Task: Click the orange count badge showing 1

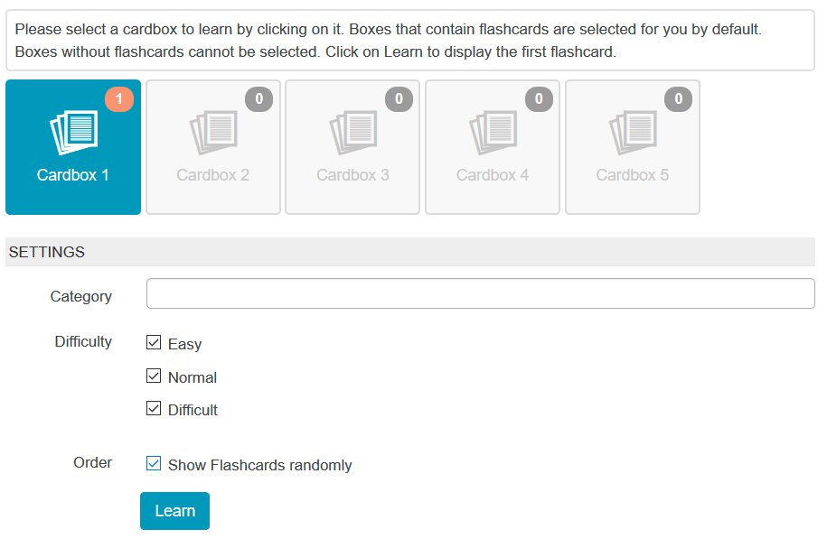Action: pyautogui.click(x=119, y=99)
